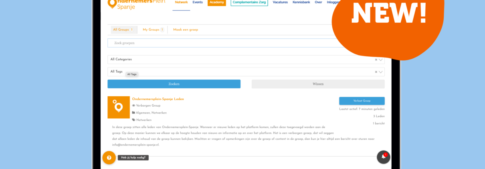Clear the All Tags selection with x
Image resolution: width=485 pixels, height=169 pixels.
pyautogui.click(x=376, y=72)
